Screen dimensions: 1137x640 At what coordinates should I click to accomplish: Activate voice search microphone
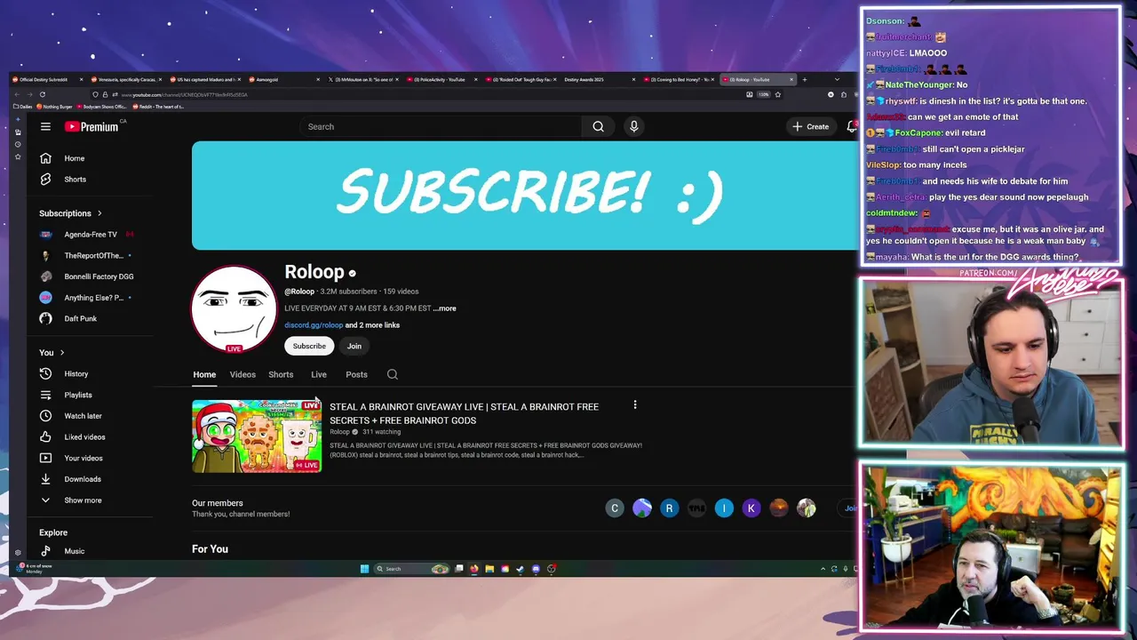click(633, 126)
